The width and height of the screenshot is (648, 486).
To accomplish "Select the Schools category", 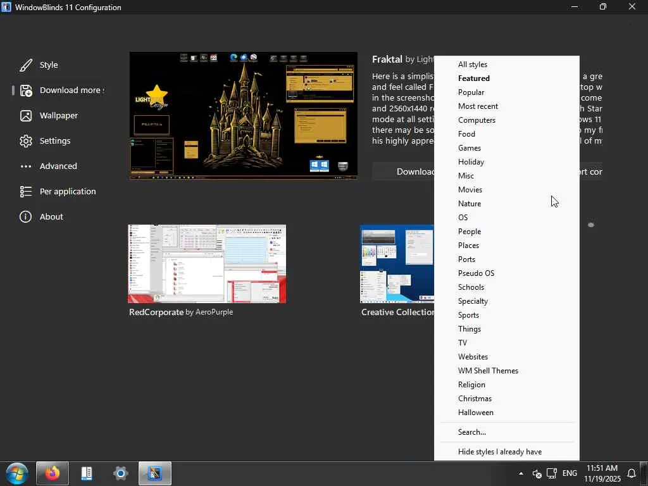I will [507, 287].
